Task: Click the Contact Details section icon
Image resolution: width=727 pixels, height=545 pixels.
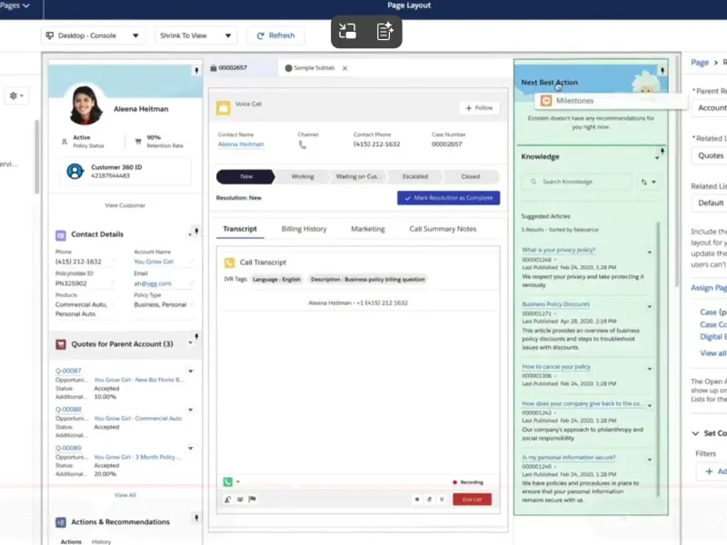Action: [61, 234]
